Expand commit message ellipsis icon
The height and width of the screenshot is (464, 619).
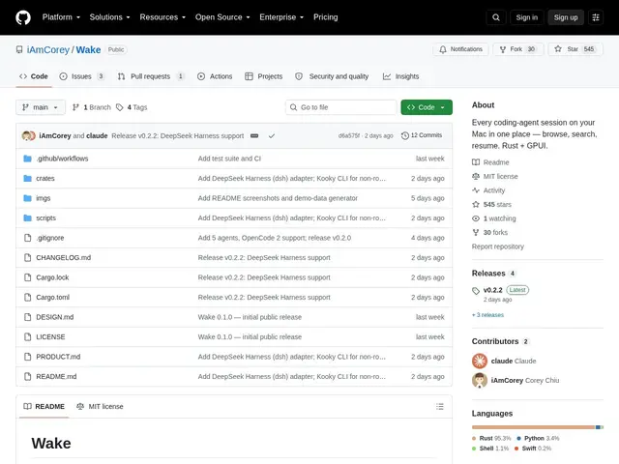[254, 135]
